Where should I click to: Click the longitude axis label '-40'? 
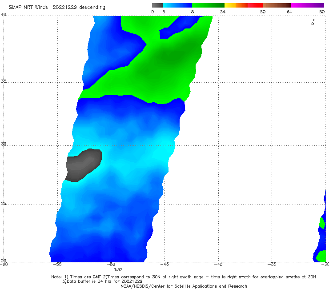[x=218, y=264]
